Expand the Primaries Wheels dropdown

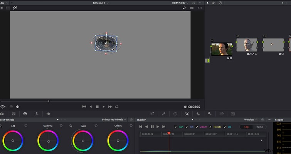[x=114, y=120]
